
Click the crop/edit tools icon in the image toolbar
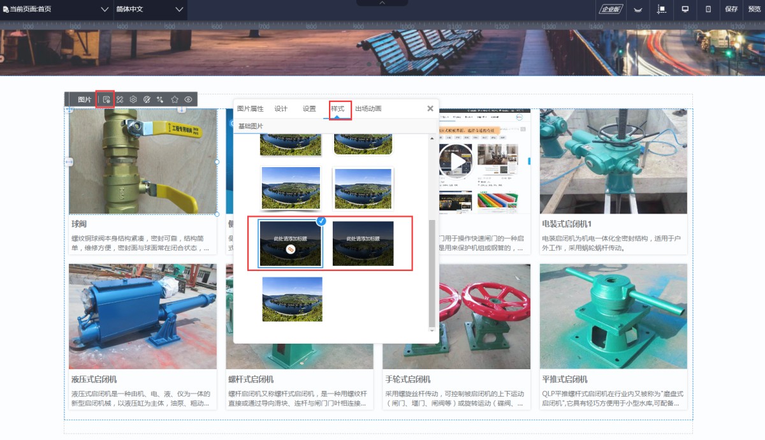click(x=119, y=99)
